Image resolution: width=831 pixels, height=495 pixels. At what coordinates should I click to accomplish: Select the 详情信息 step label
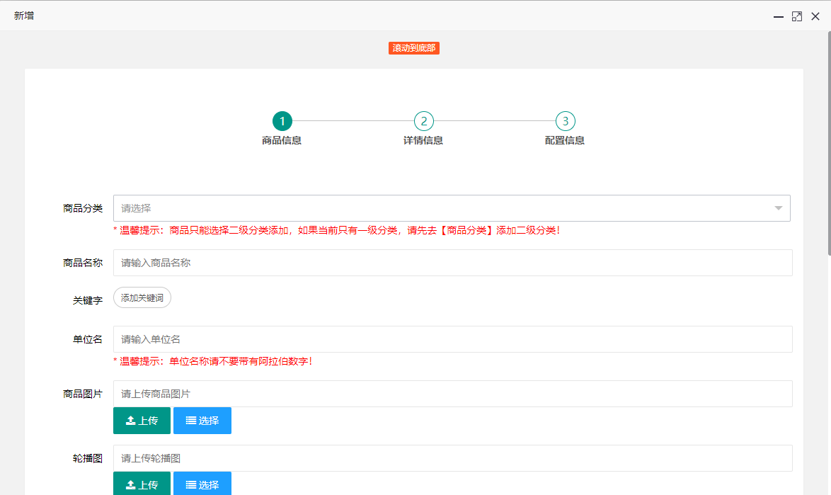pos(423,140)
